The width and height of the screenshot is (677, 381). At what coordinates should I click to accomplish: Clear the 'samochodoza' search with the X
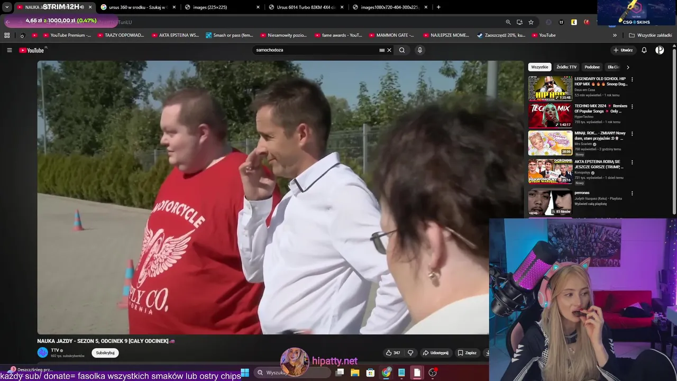389,50
